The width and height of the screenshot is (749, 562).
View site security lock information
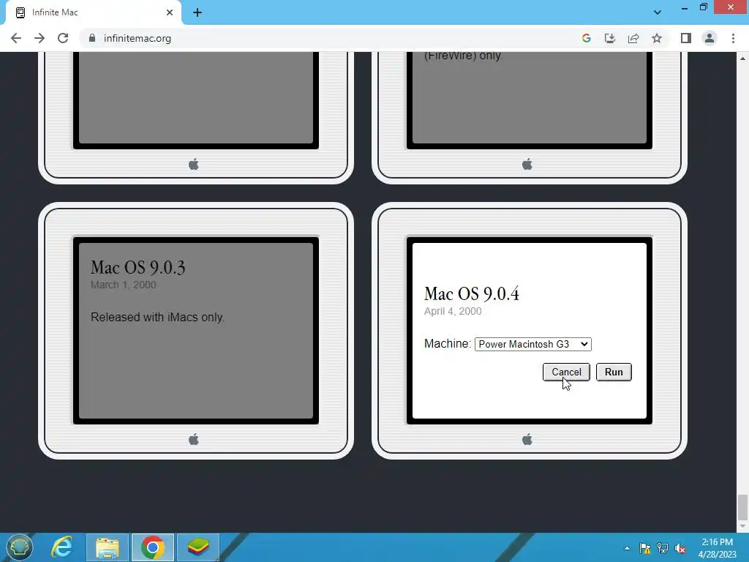coord(92,38)
